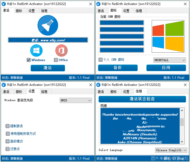Close the top-left activator window

91,4
